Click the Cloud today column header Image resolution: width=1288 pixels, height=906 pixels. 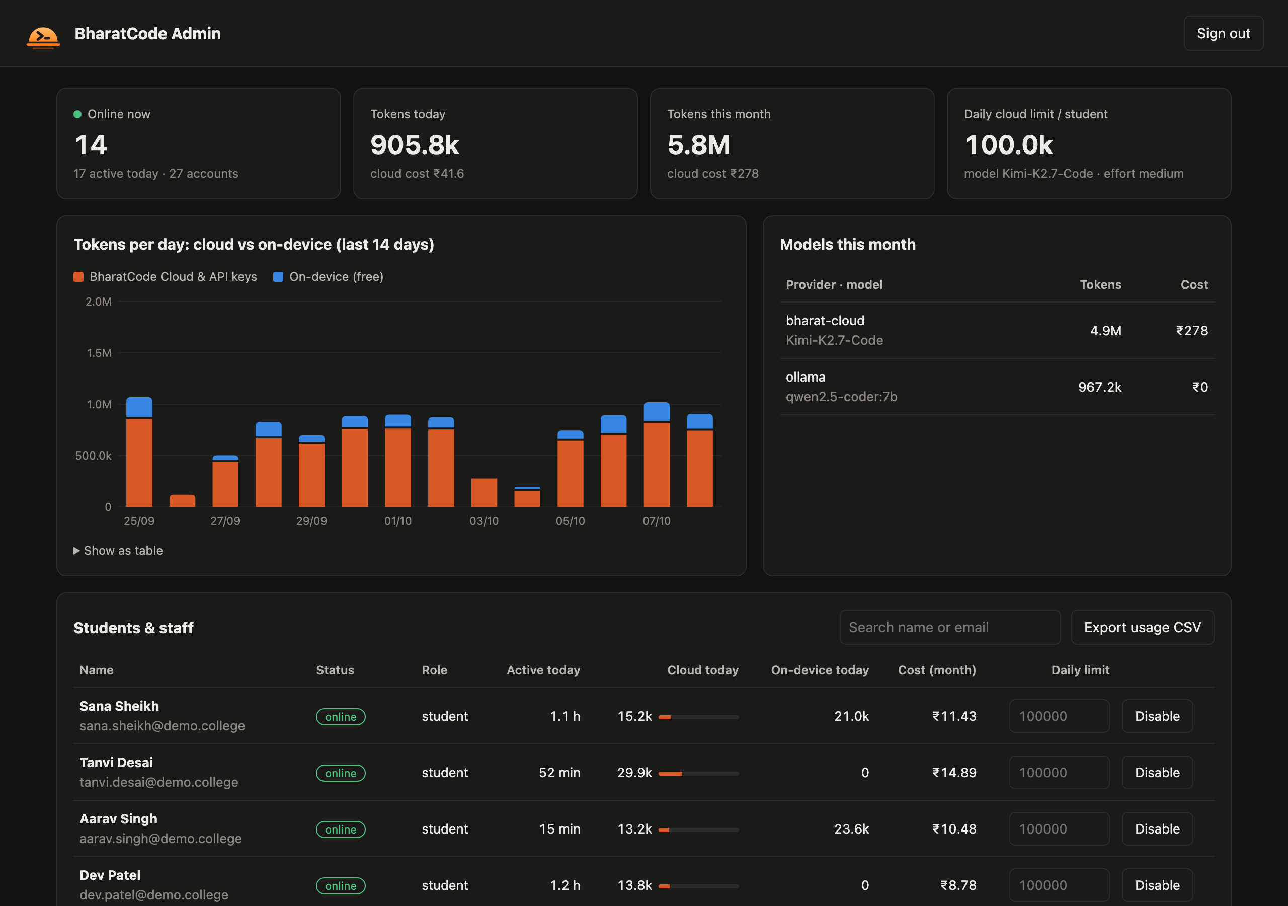coord(702,670)
